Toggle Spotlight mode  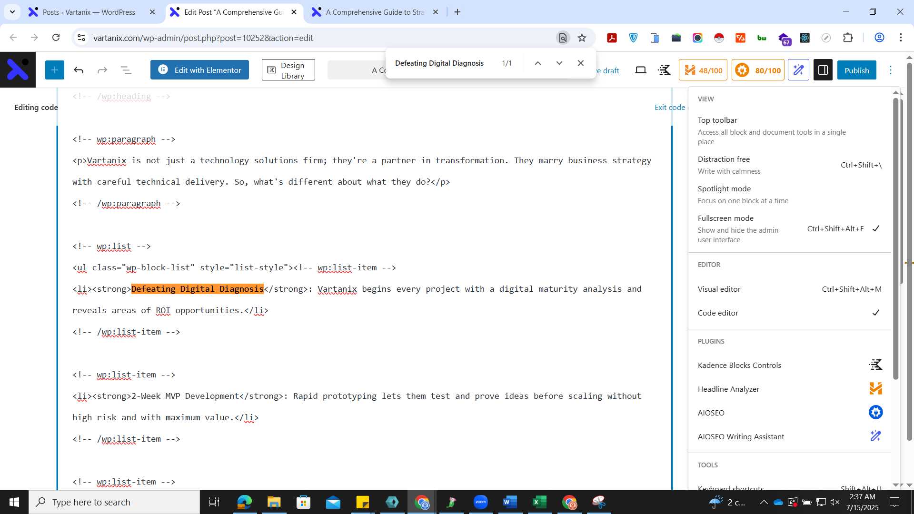pyautogui.click(x=789, y=194)
